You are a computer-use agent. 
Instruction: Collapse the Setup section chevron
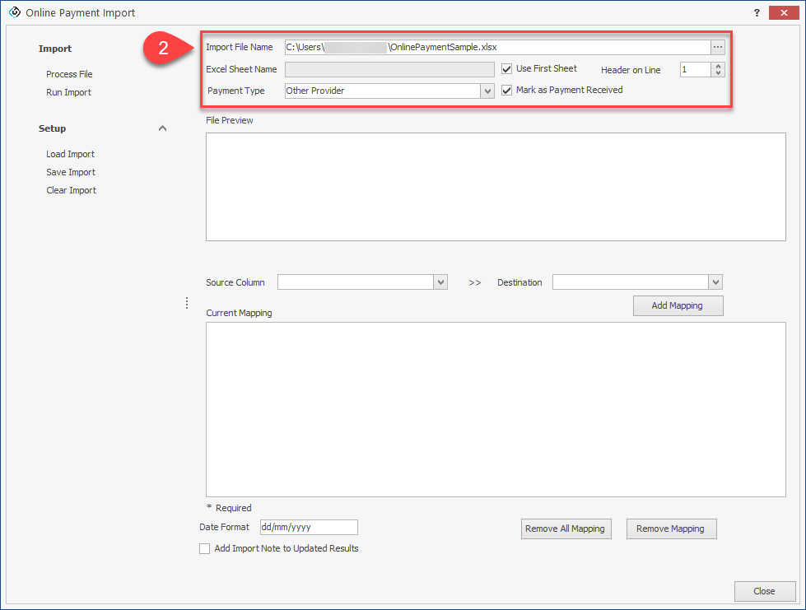pos(162,128)
